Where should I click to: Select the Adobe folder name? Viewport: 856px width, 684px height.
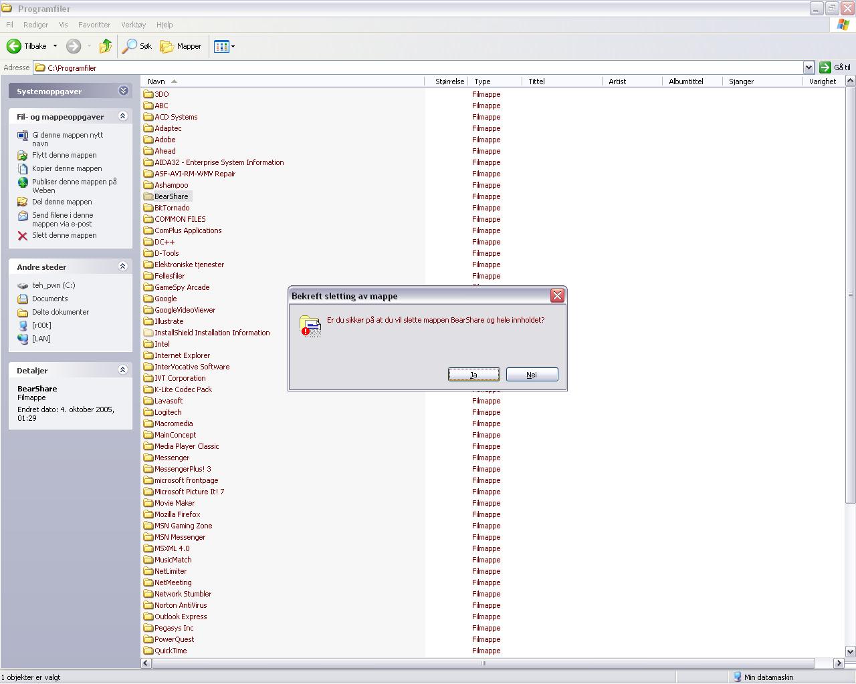pos(165,140)
